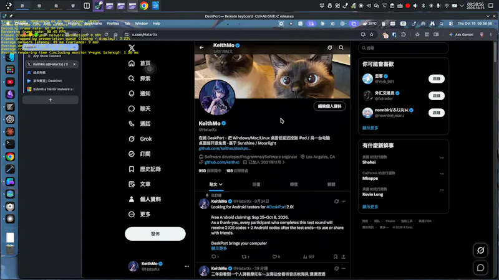The height and width of the screenshot is (280, 499).
Task: Expand 已加入 joined date chevron
Action: (x=284, y=162)
